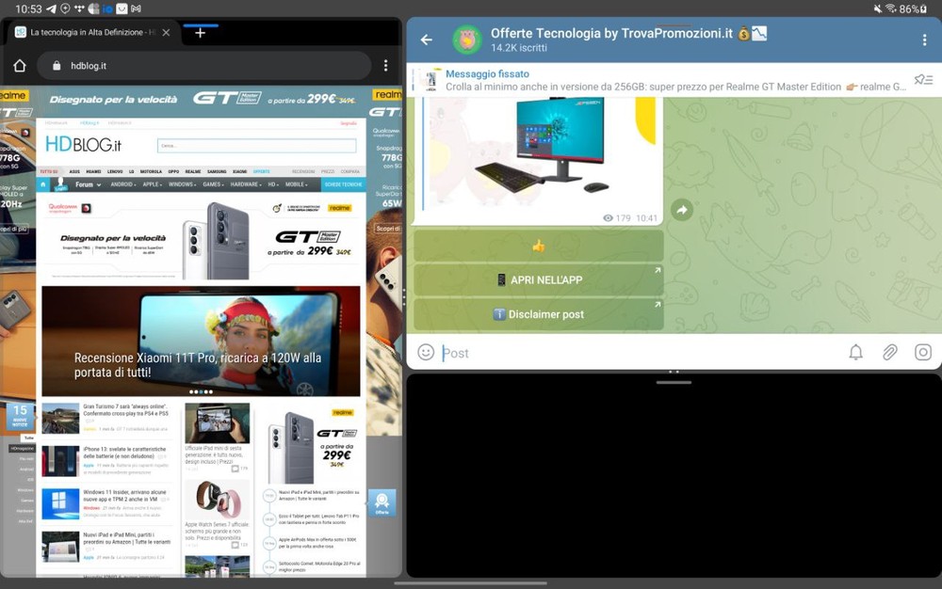This screenshot has width=942, height=589.
Task: Toggle silent notification bell for post
Action: 855,352
